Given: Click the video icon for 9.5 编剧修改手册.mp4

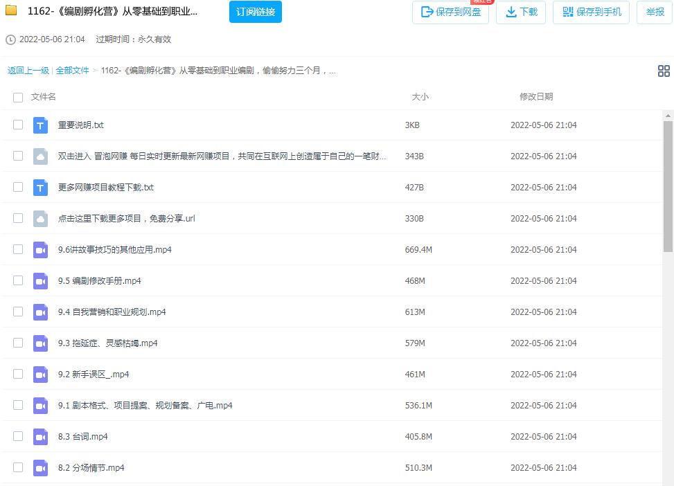Looking at the screenshot, I should point(40,281).
